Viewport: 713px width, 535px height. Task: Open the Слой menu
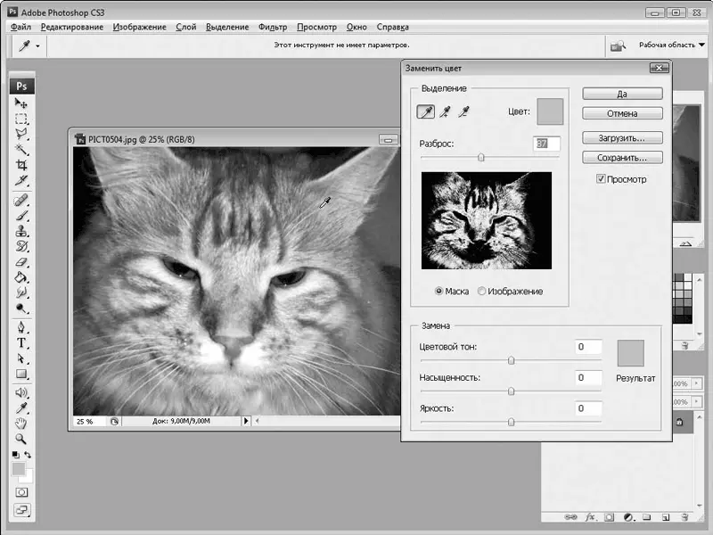point(186,27)
